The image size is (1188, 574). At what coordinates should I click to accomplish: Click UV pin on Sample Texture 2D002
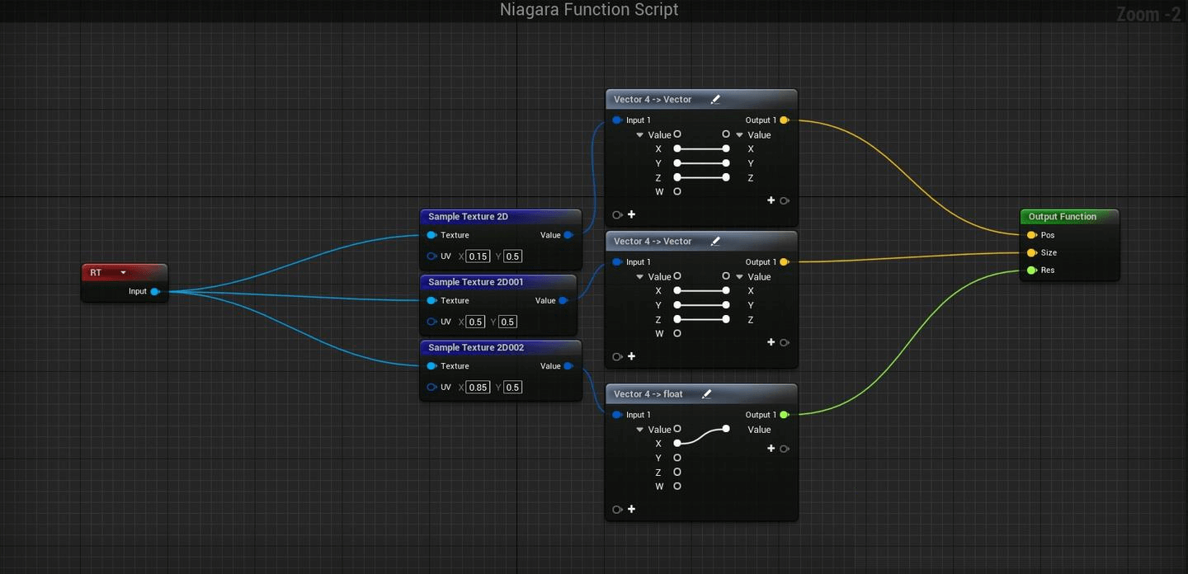[431, 388]
